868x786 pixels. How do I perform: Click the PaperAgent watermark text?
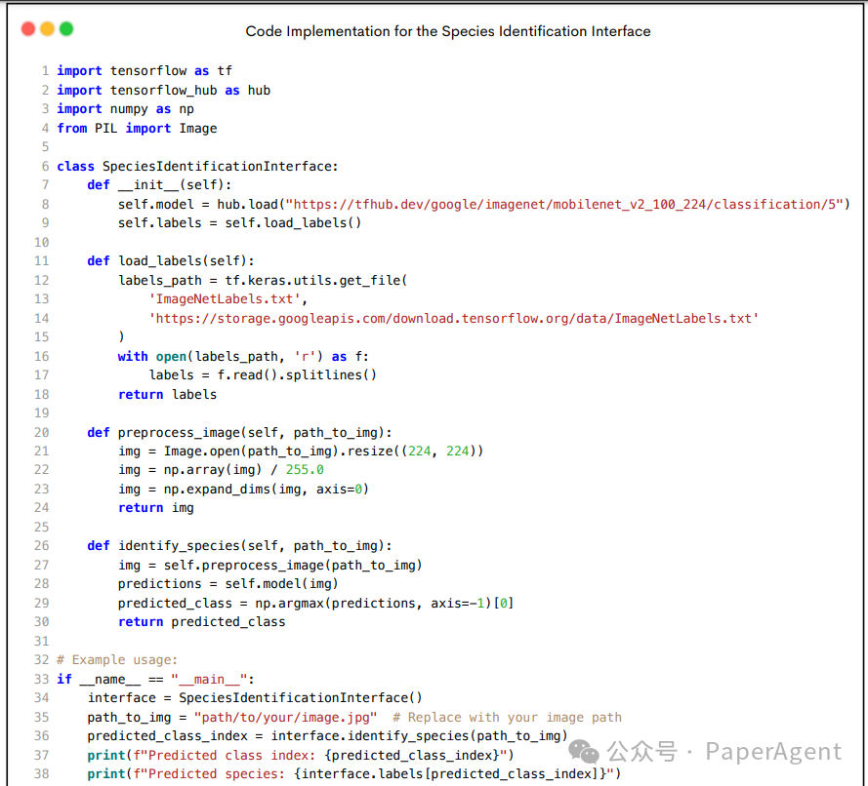tap(772, 751)
